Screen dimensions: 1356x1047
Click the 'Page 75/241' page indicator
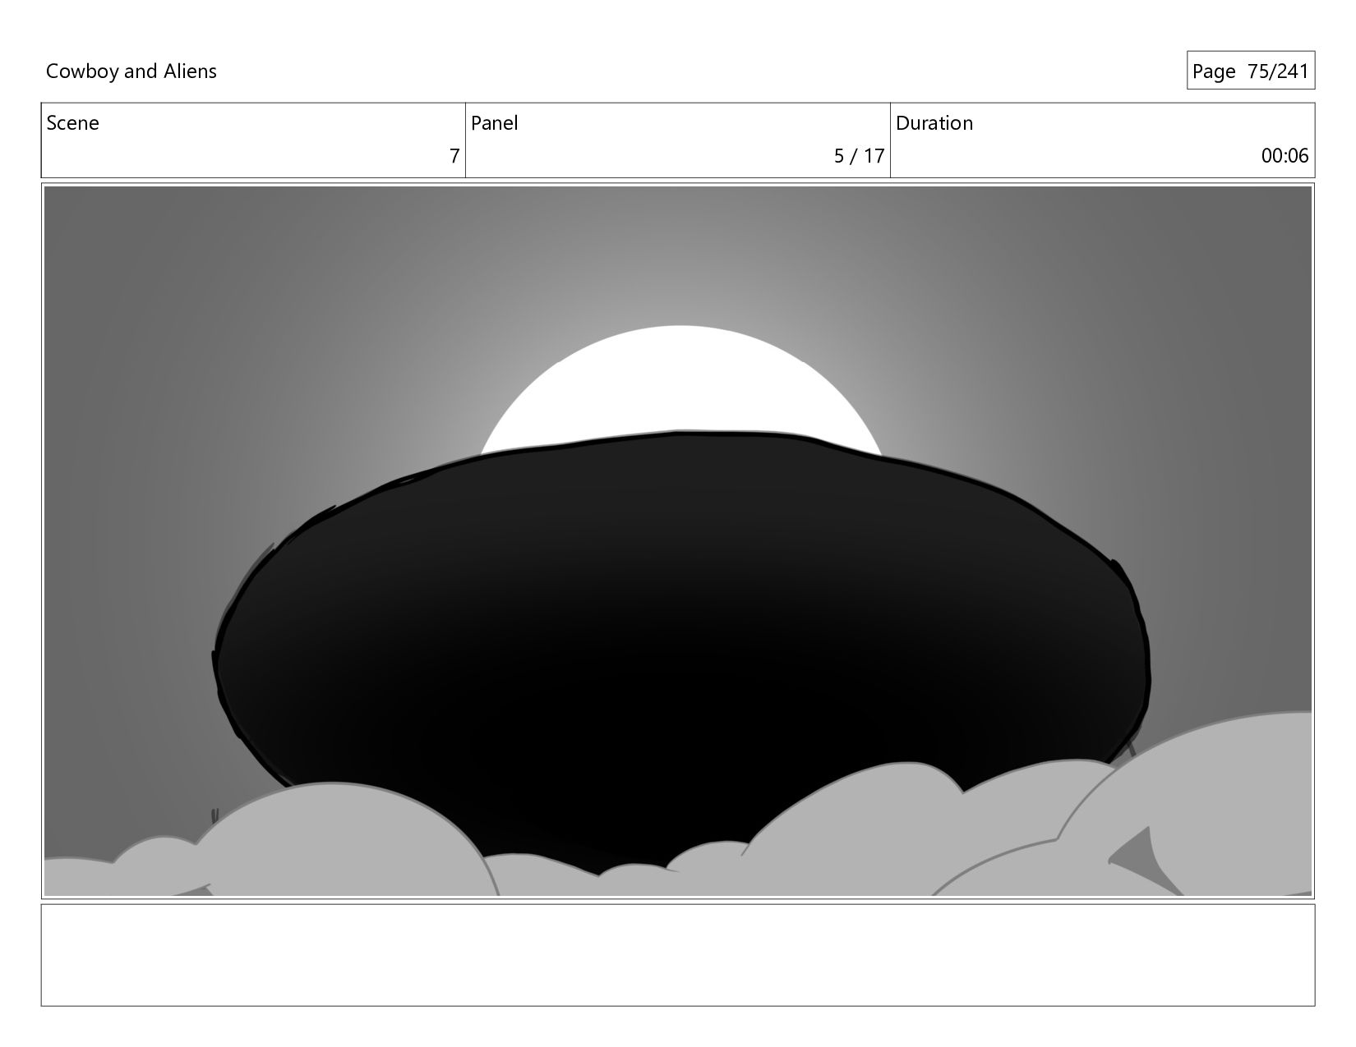point(1250,71)
